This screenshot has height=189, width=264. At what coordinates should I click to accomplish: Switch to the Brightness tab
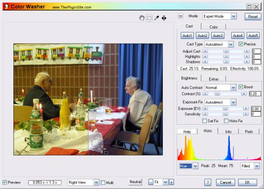click(x=189, y=78)
